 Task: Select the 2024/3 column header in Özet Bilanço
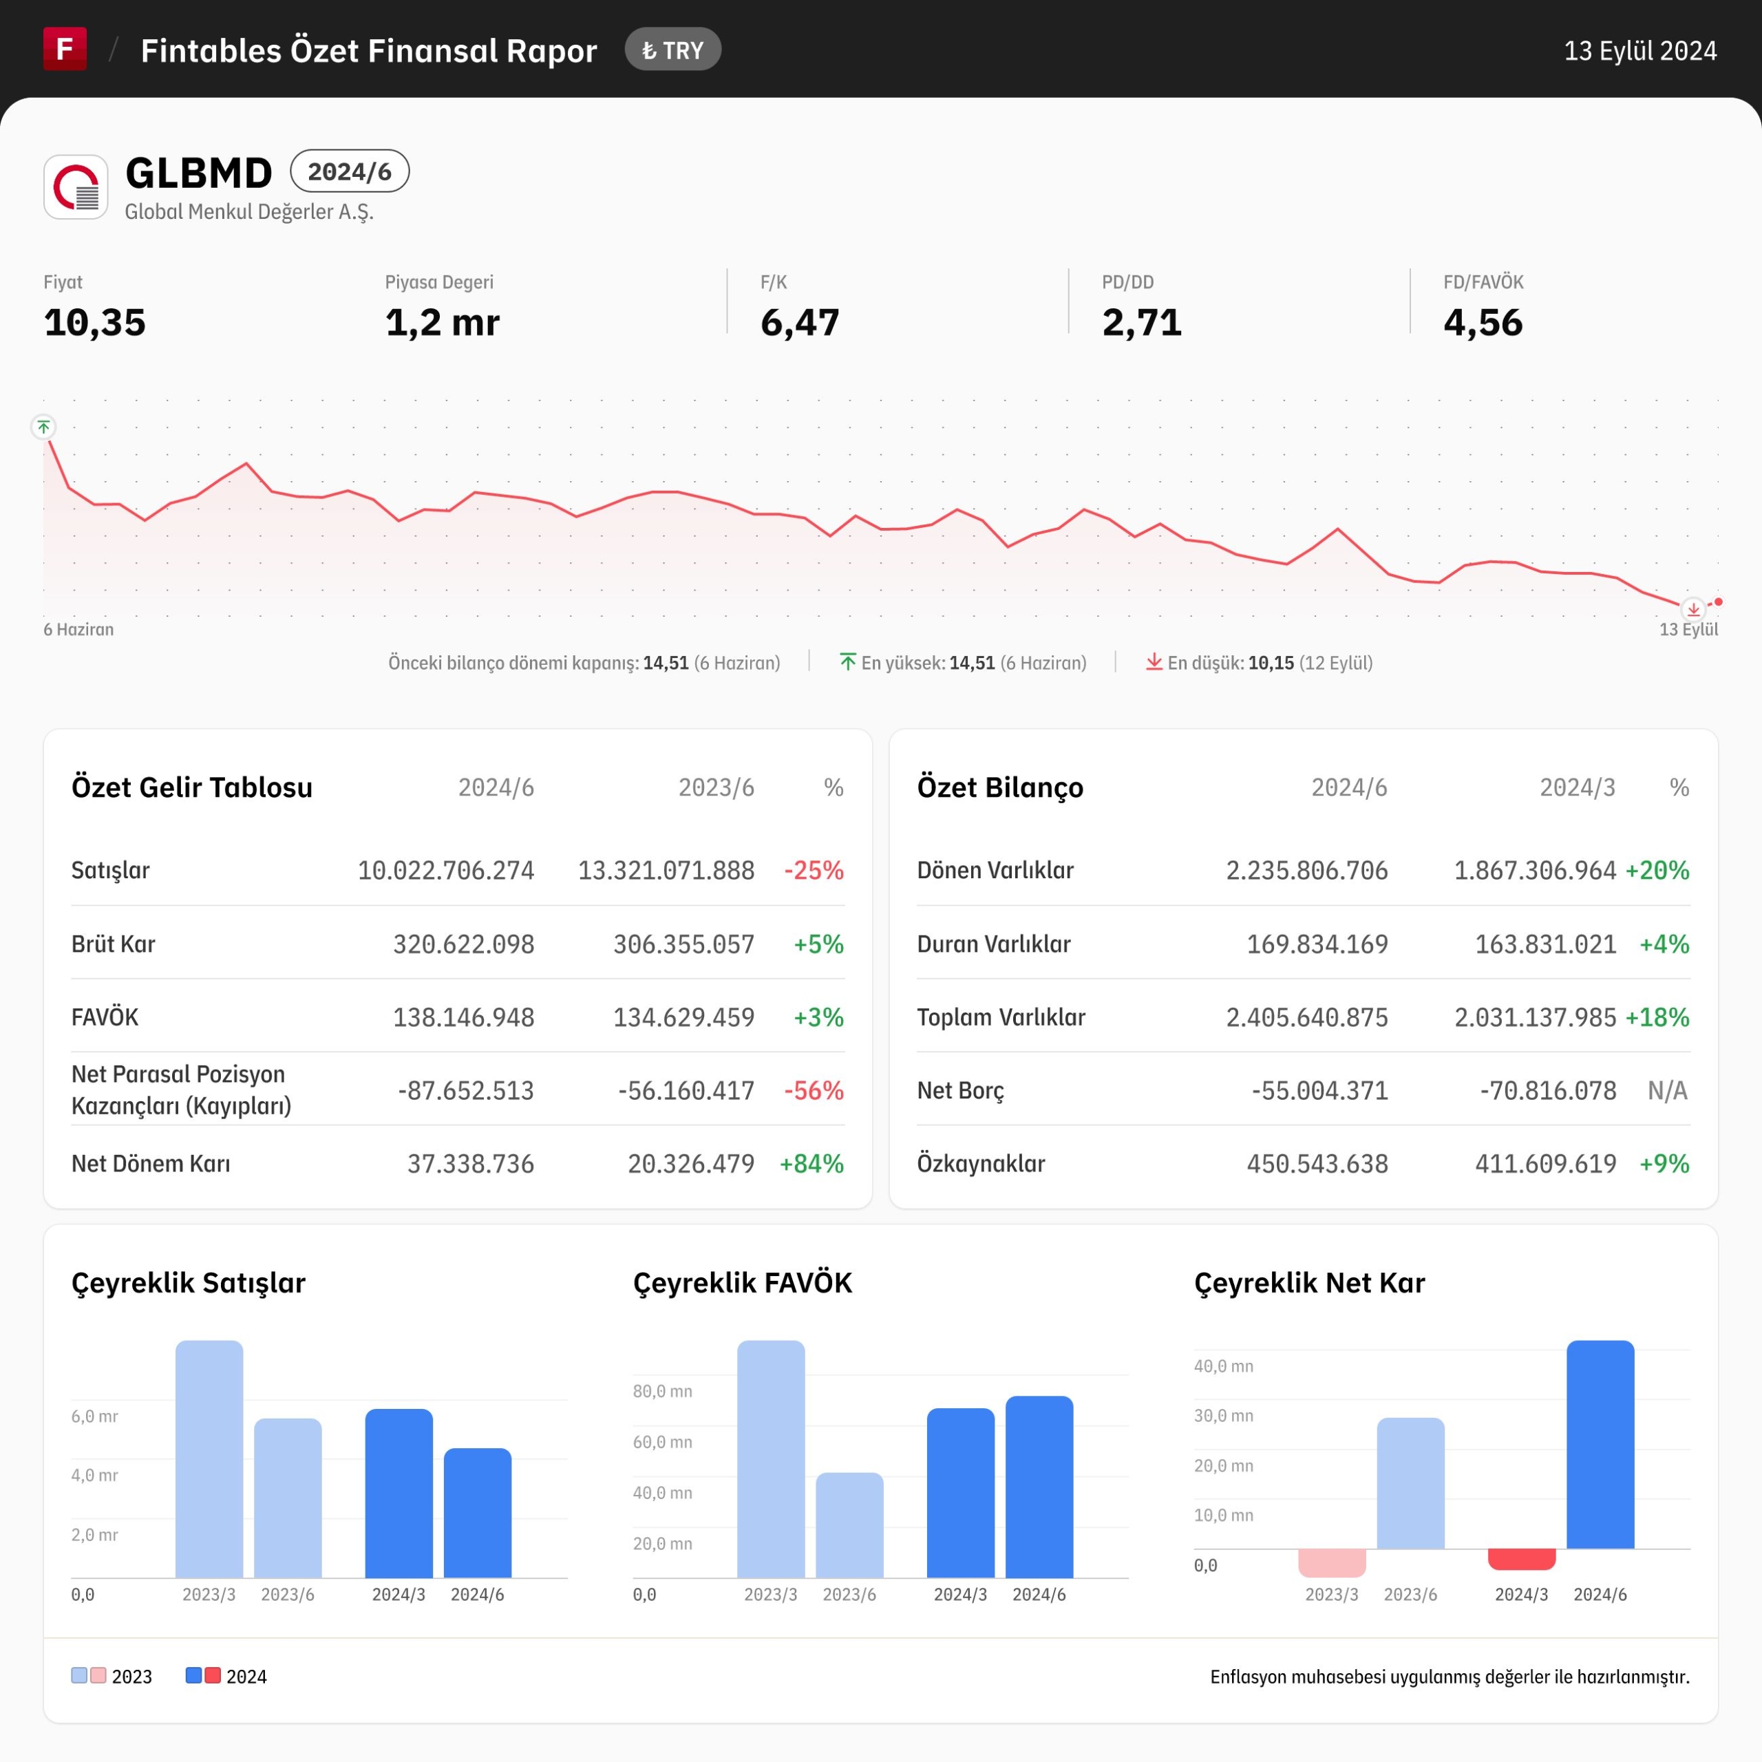pos(1577,787)
